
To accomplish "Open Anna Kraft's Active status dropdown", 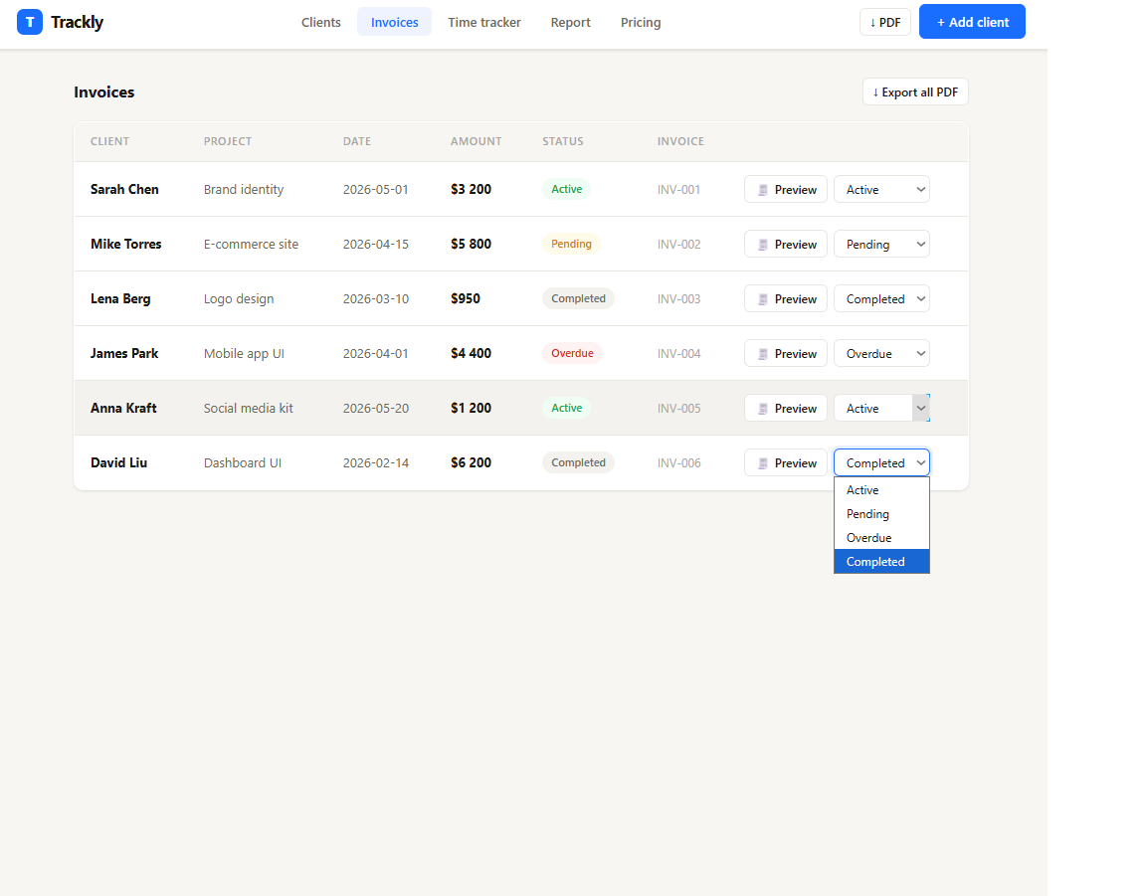I will [x=881, y=409].
